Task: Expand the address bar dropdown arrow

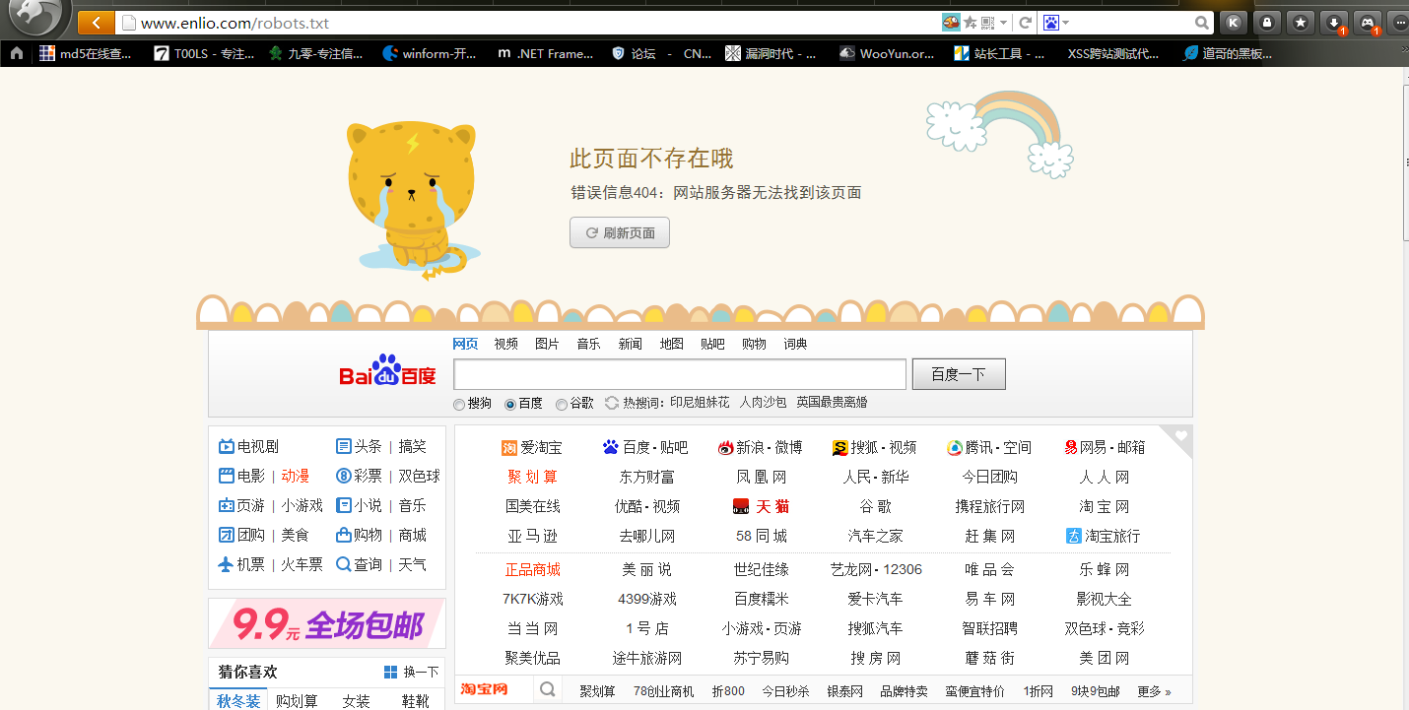Action: [1004, 23]
